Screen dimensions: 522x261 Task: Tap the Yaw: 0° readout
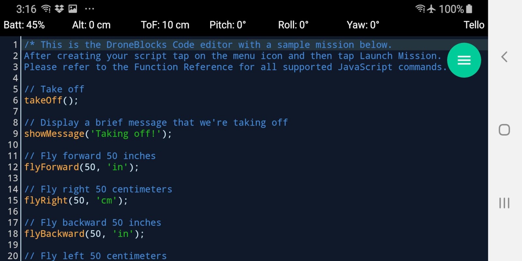click(363, 25)
